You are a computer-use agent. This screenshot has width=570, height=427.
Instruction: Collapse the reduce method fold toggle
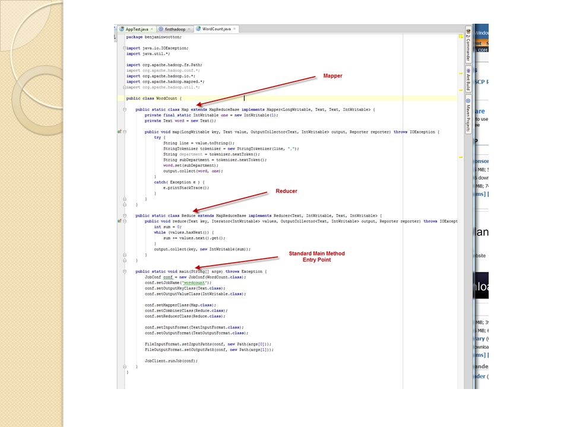[x=125, y=221]
